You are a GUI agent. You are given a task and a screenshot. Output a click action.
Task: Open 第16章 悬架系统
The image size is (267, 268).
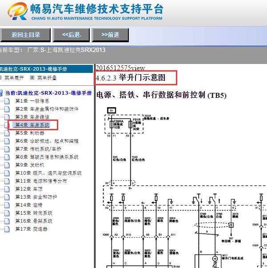coord(34,221)
